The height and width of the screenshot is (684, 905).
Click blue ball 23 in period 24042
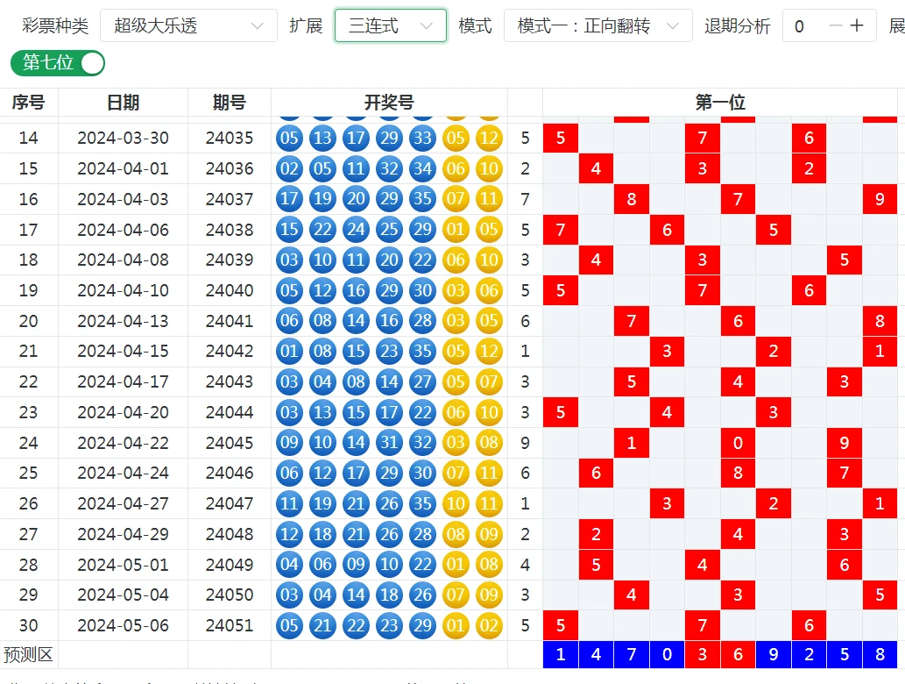tap(389, 352)
